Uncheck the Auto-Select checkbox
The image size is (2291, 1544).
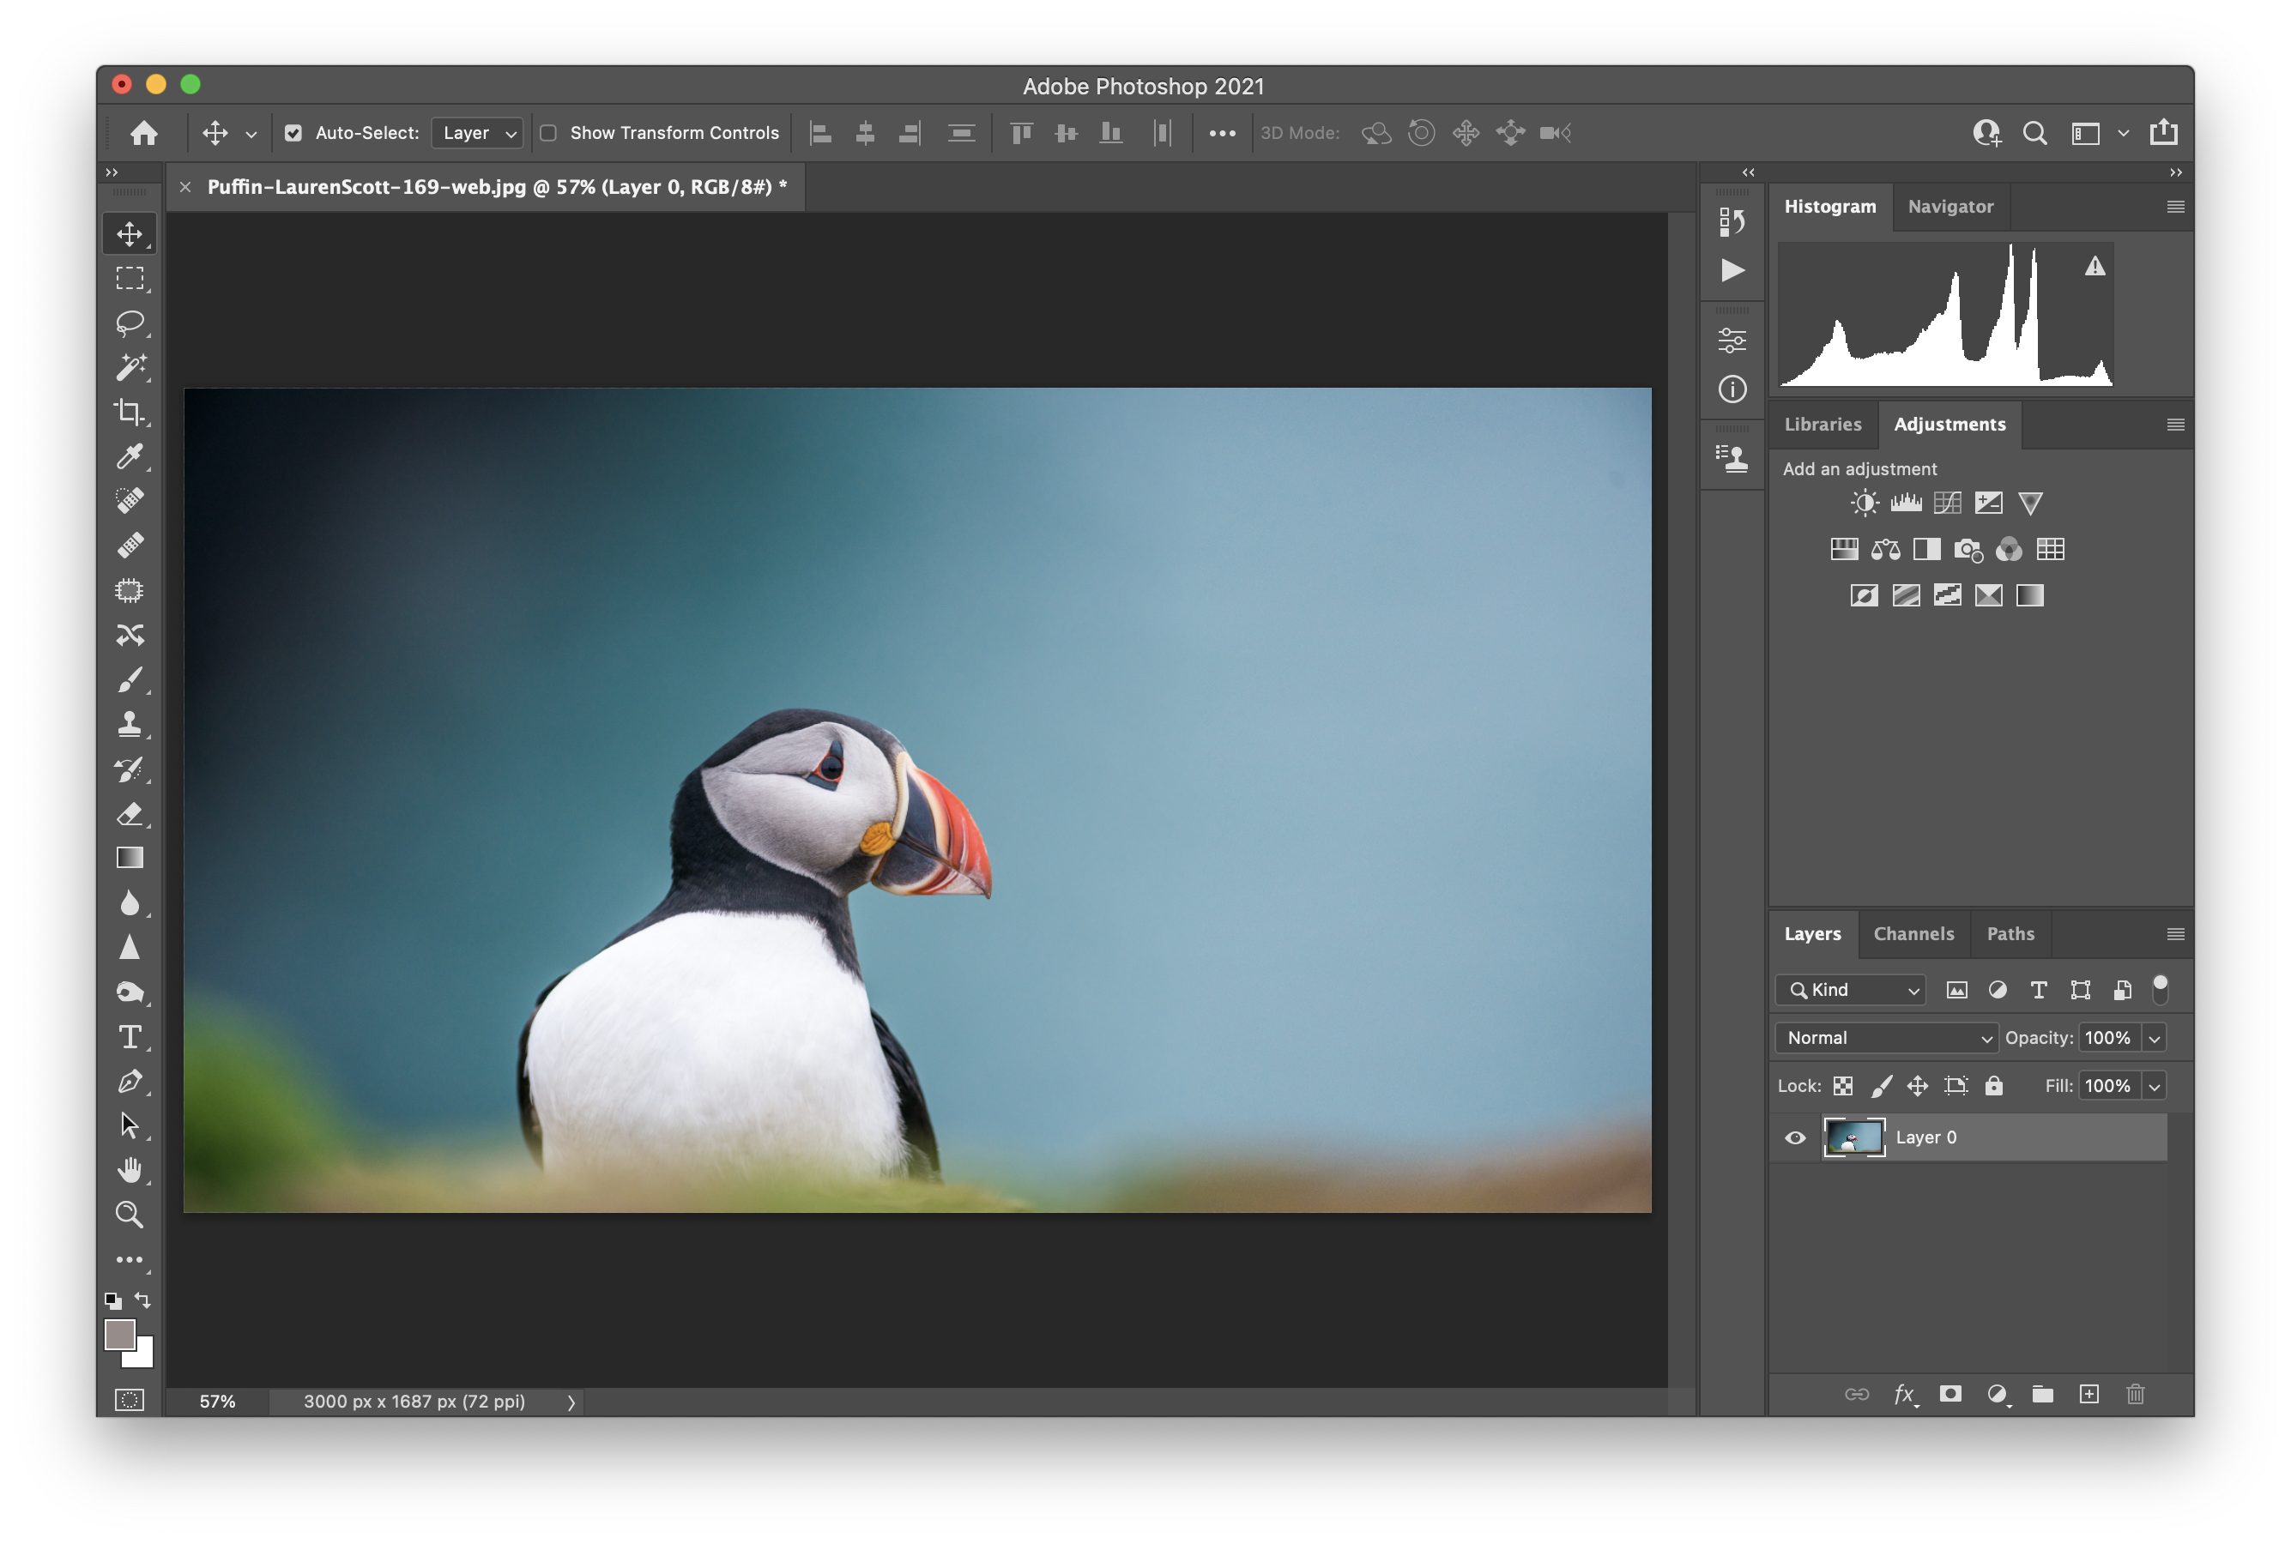293,133
